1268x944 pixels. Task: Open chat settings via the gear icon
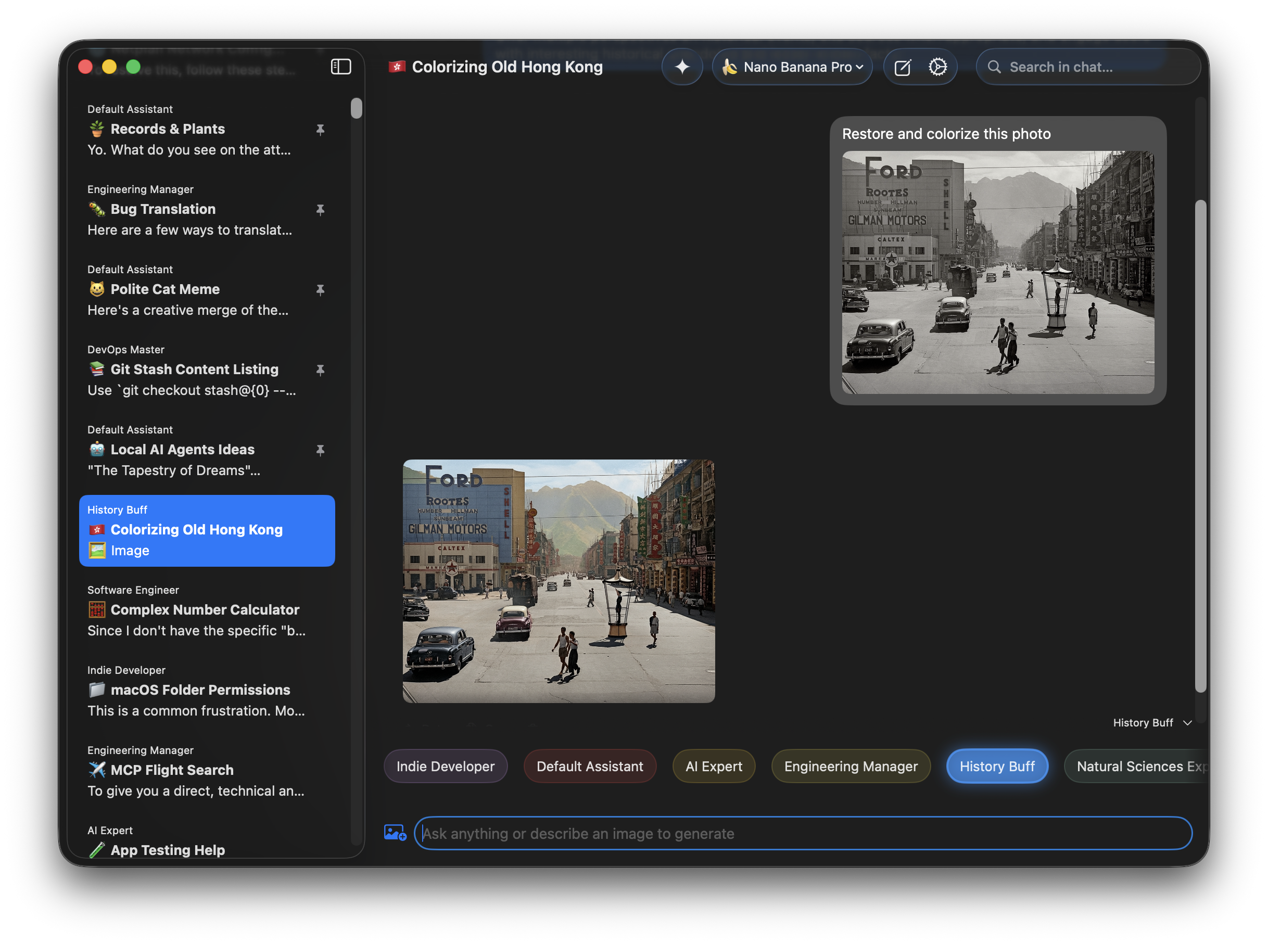tap(937, 67)
